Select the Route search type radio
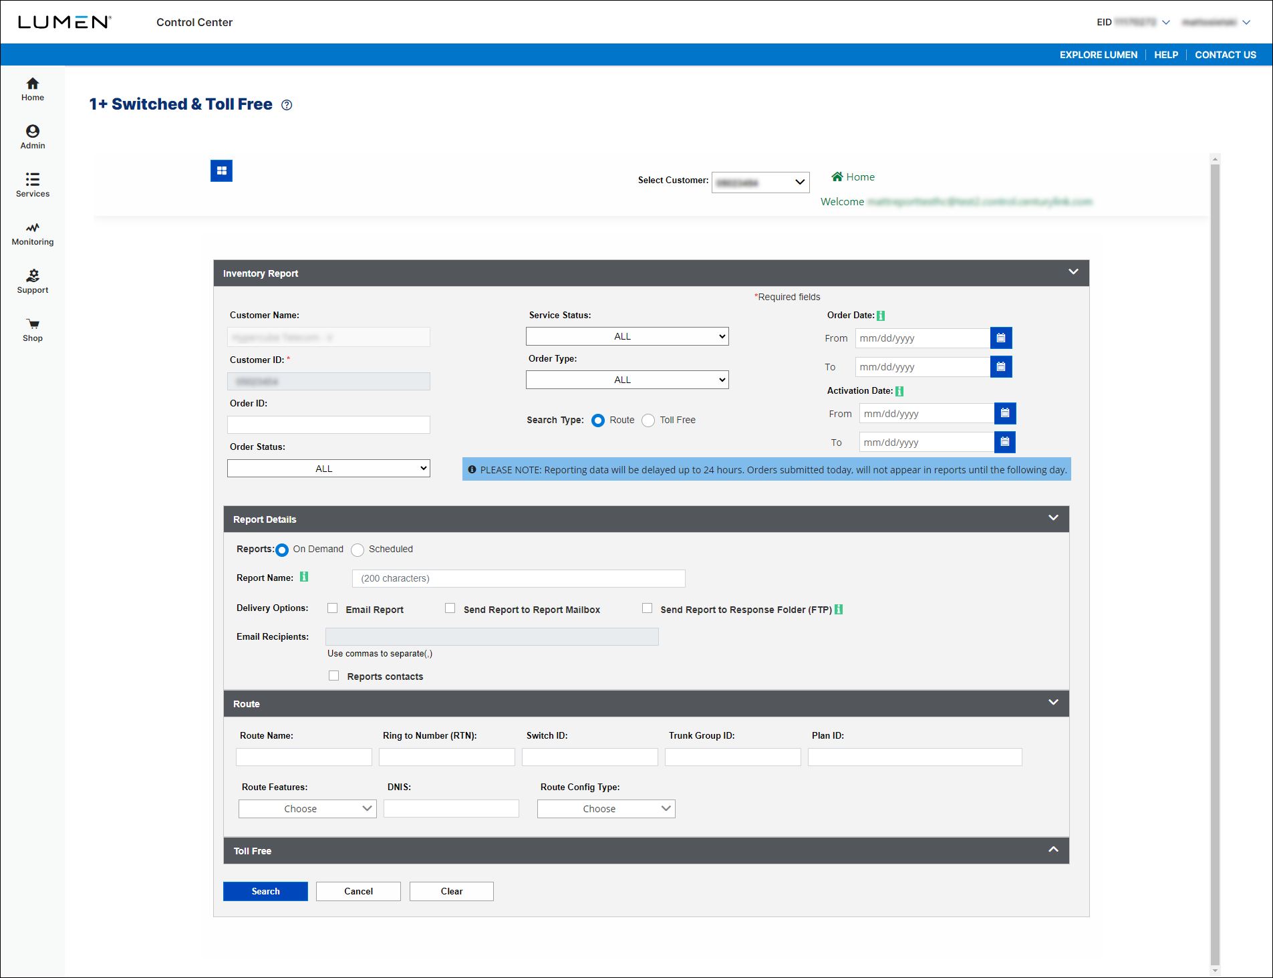This screenshot has height=978, width=1273. (598, 420)
